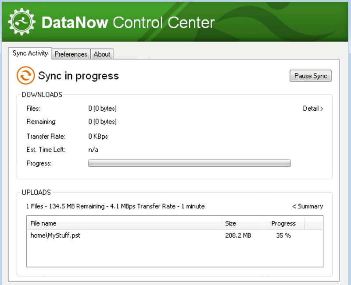
Task: Click the Remaining value 0 (0 bytes)
Action: tap(103, 122)
